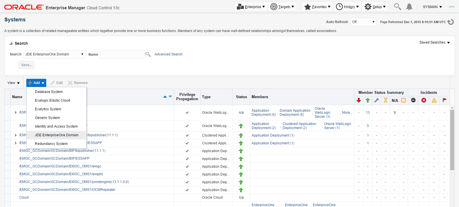Select JDE EnterpriseOne Domain from Add menu
The width and height of the screenshot is (459, 207).
[57, 135]
